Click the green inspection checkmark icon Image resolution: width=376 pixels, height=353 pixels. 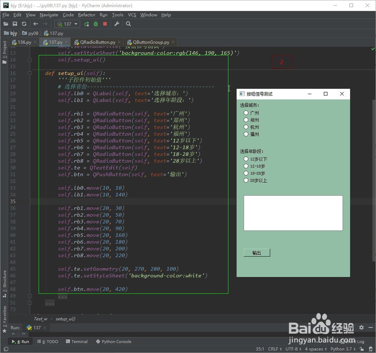pyautogui.click(x=373, y=49)
